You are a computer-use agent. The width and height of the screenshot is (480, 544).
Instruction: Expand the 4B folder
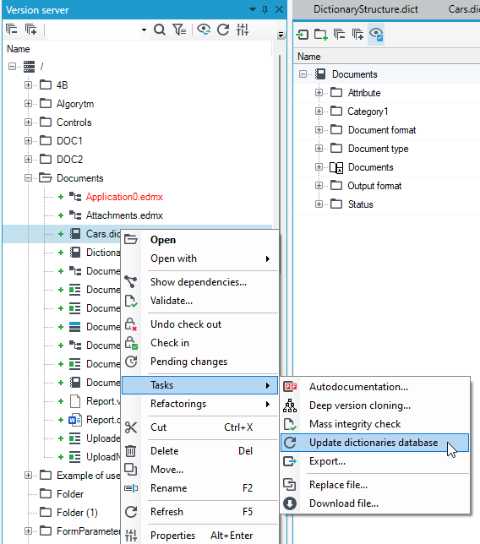click(29, 85)
